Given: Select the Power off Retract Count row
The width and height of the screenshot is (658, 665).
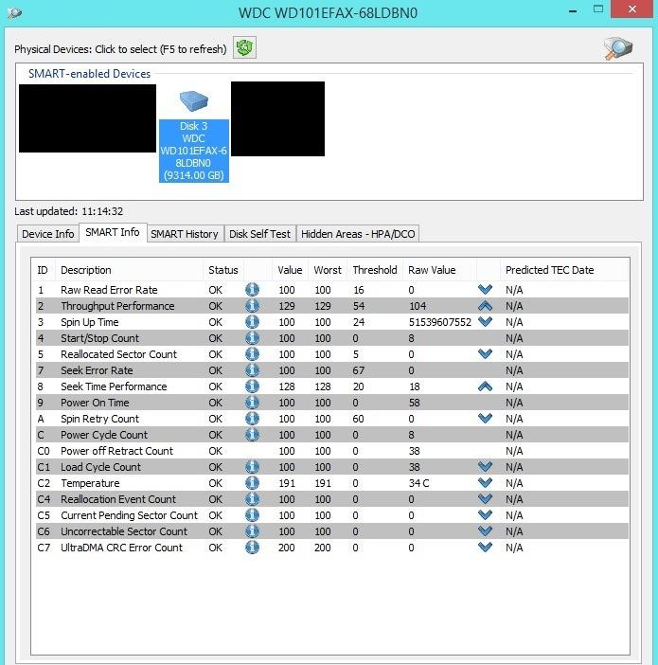Looking at the screenshot, I should point(330,451).
